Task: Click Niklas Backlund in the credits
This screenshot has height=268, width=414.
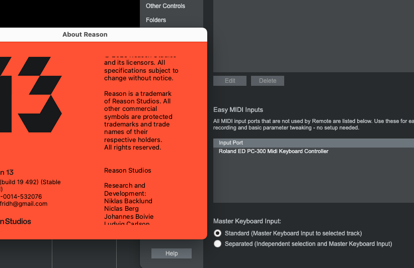Action: coord(128,201)
